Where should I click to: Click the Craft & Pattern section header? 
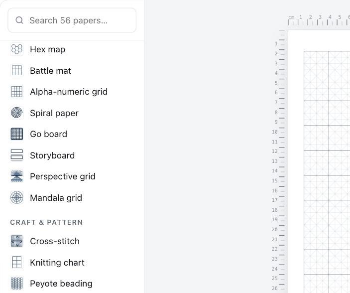[46, 222]
